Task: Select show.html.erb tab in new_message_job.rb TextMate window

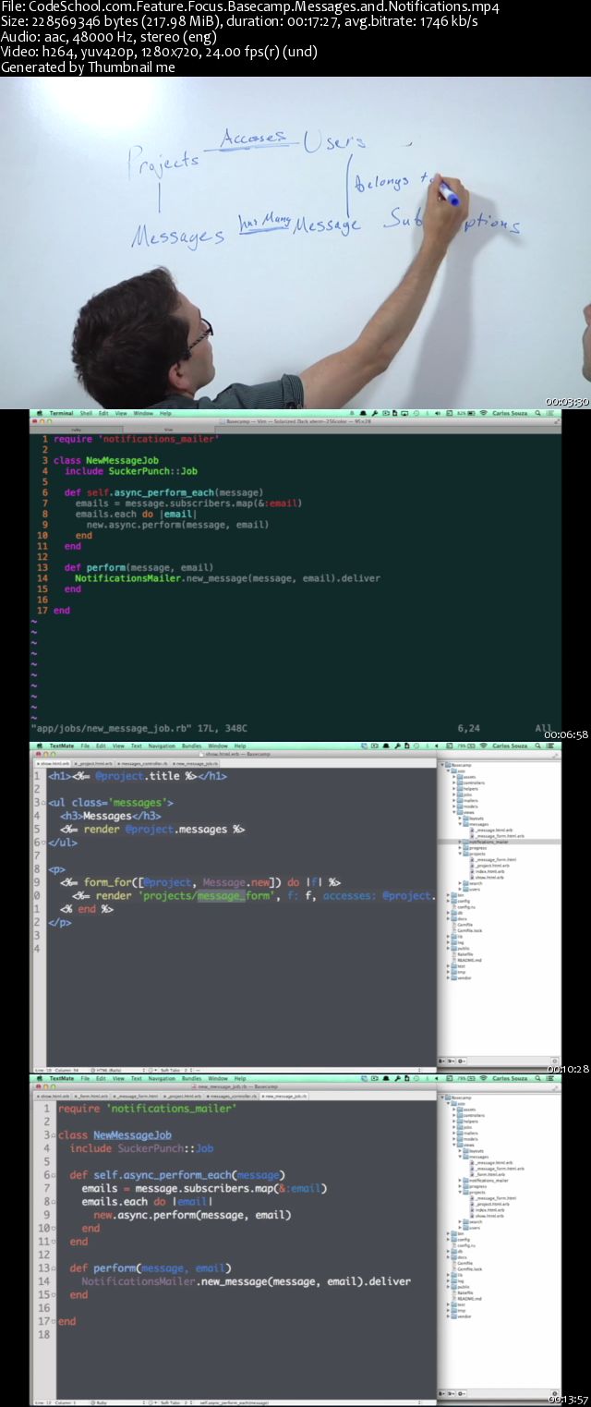Action: tap(54, 1096)
